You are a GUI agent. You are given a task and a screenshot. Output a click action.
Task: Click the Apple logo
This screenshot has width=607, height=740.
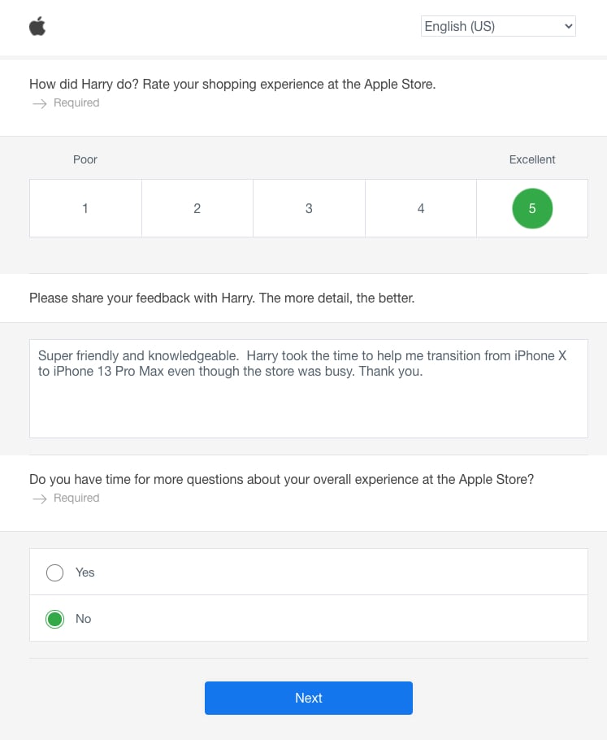pyautogui.click(x=36, y=26)
